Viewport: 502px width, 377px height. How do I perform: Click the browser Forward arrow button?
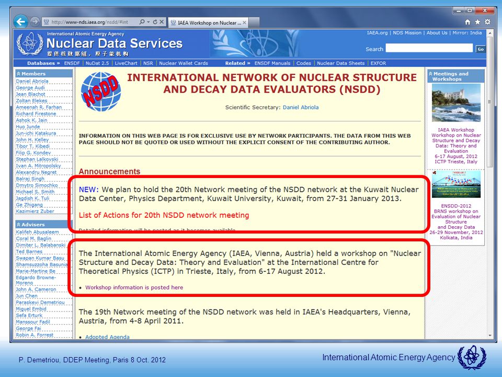coord(35,22)
